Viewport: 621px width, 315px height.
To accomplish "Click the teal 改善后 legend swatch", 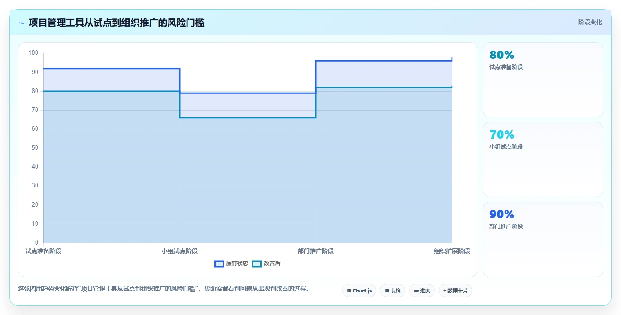I will click(x=257, y=263).
